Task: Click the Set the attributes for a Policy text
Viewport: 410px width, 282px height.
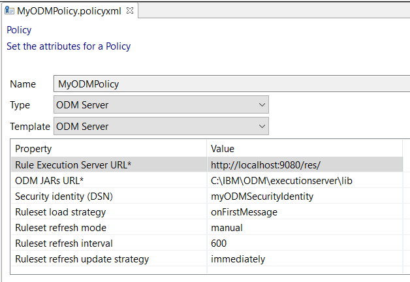Action: [69, 46]
